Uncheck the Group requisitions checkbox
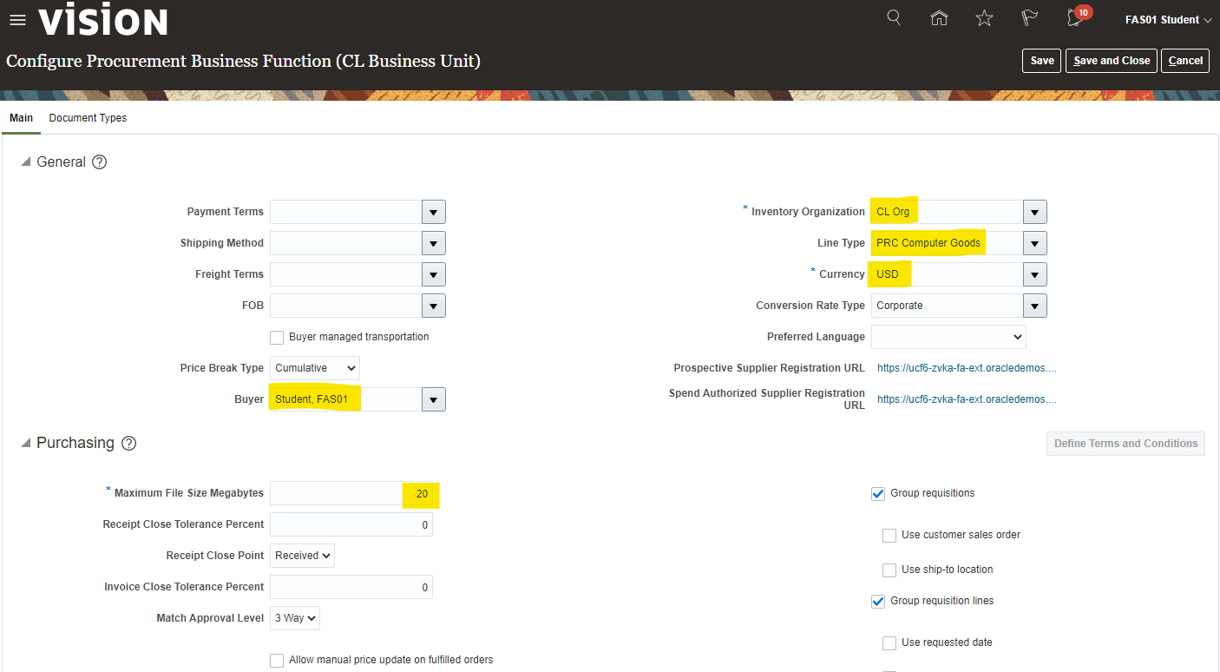 pyautogui.click(x=878, y=493)
